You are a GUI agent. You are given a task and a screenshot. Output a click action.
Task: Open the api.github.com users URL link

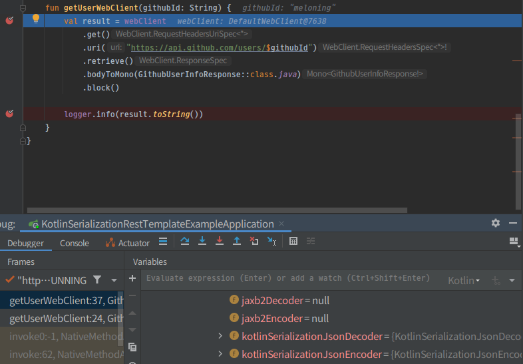[219, 48]
